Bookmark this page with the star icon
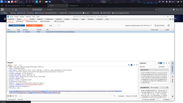The height and width of the screenshot is (103, 183). (x=156, y=10)
